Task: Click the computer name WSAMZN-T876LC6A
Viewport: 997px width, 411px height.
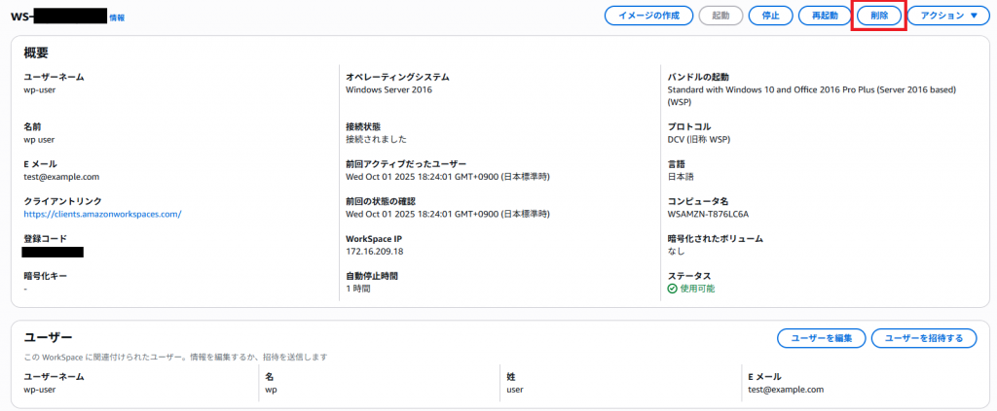Action: pos(709,214)
